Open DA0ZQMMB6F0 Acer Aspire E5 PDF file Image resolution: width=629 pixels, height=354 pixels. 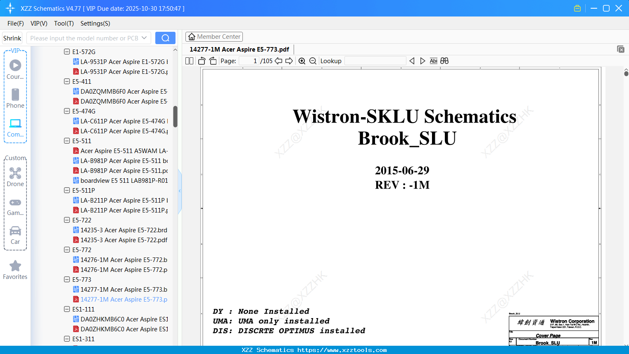pyautogui.click(x=121, y=101)
